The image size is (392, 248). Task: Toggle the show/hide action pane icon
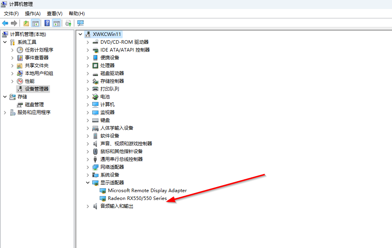click(57, 23)
